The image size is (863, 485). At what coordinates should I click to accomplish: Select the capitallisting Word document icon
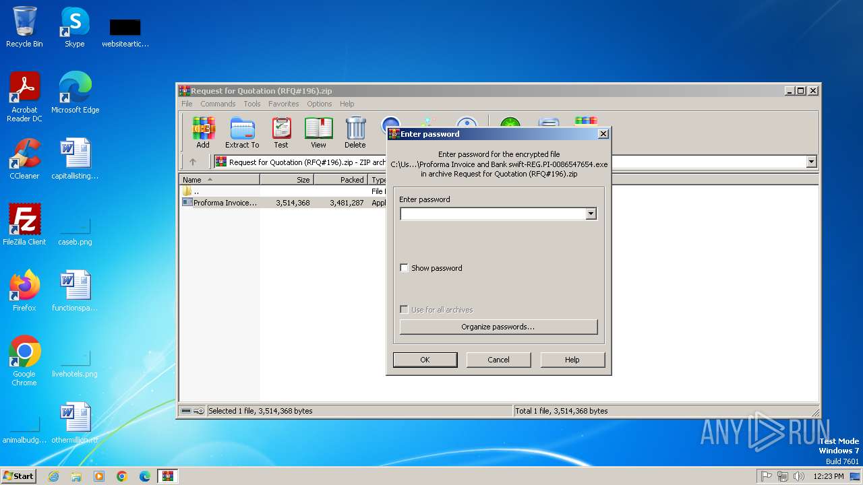75,159
